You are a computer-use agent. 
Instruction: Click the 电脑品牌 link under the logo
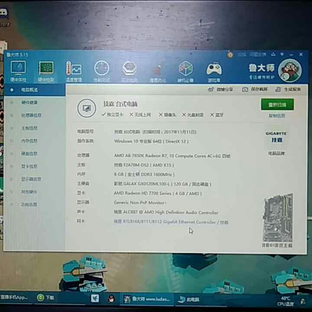(x=276, y=153)
